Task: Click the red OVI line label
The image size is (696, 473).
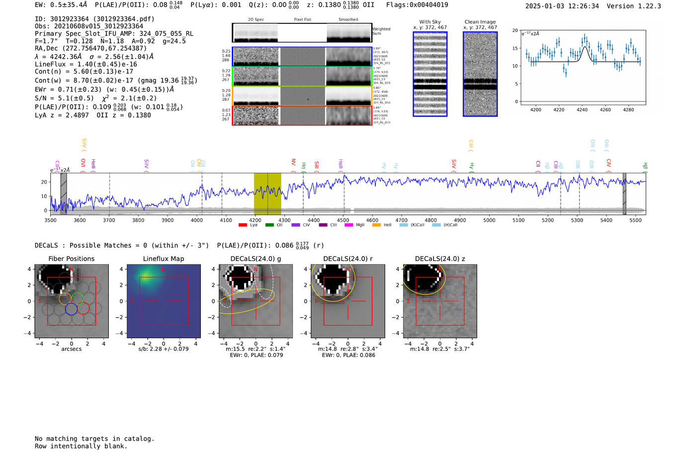Action: tap(83, 163)
